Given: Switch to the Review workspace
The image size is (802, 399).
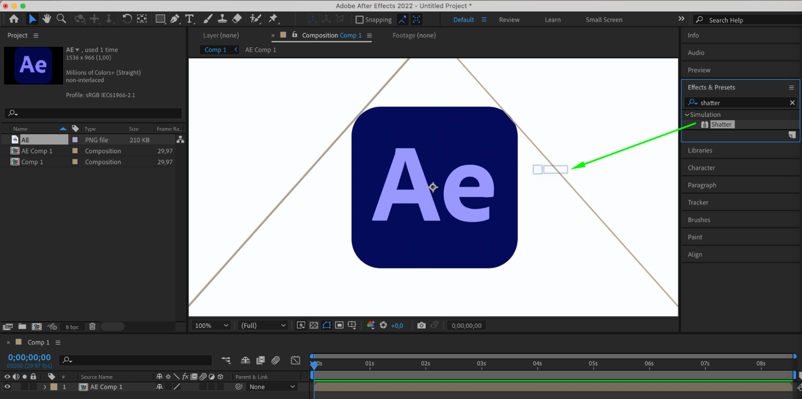Looking at the screenshot, I should click(x=509, y=20).
